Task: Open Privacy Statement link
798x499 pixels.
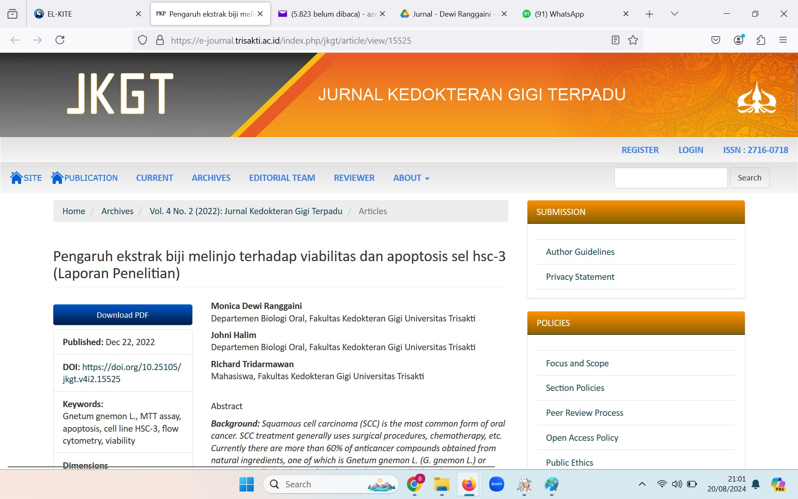Action: [580, 277]
